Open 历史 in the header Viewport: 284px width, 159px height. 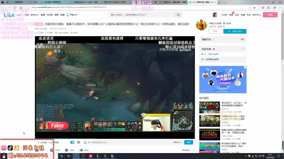248,15
